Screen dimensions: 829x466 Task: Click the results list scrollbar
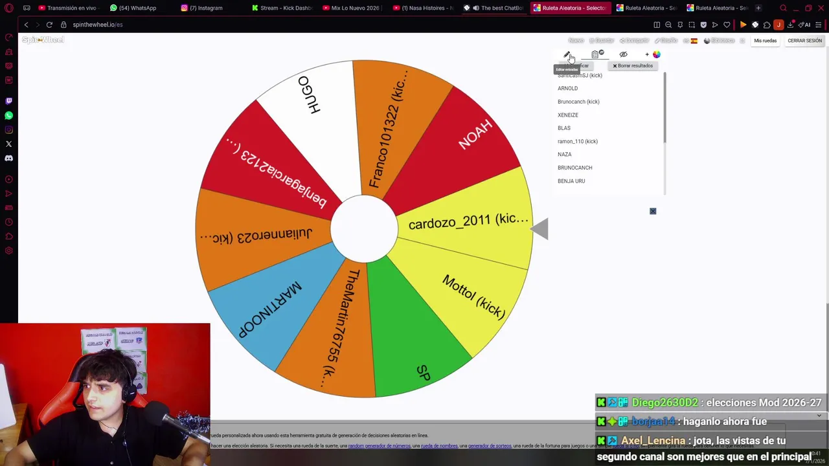click(x=664, y=108)
